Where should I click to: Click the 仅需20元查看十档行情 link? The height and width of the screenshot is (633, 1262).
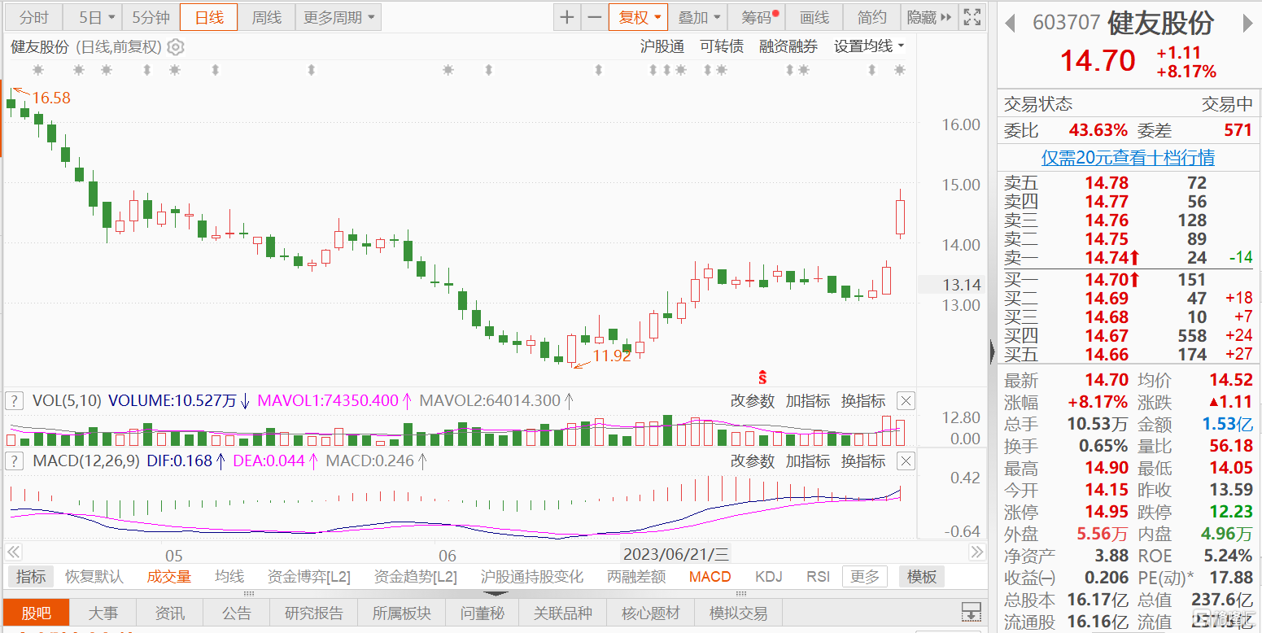point(1128,157)
